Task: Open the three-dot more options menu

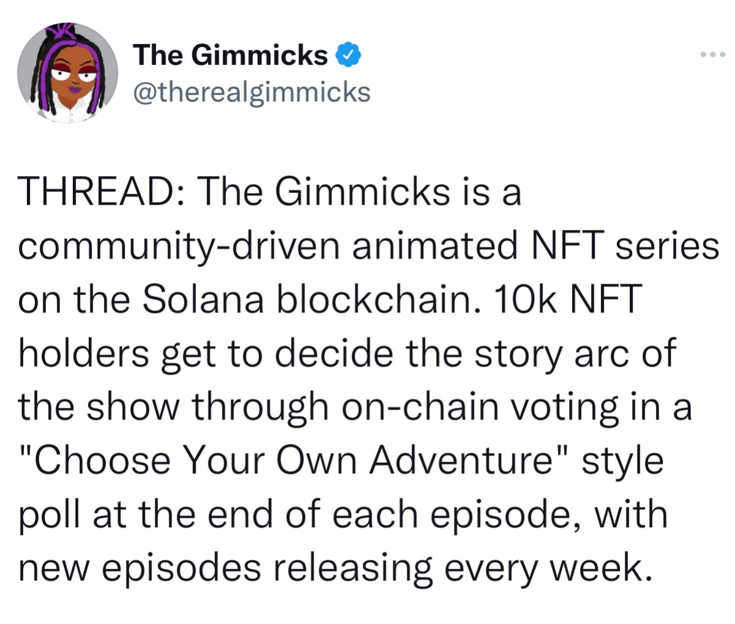Action: tap(712, 55)
